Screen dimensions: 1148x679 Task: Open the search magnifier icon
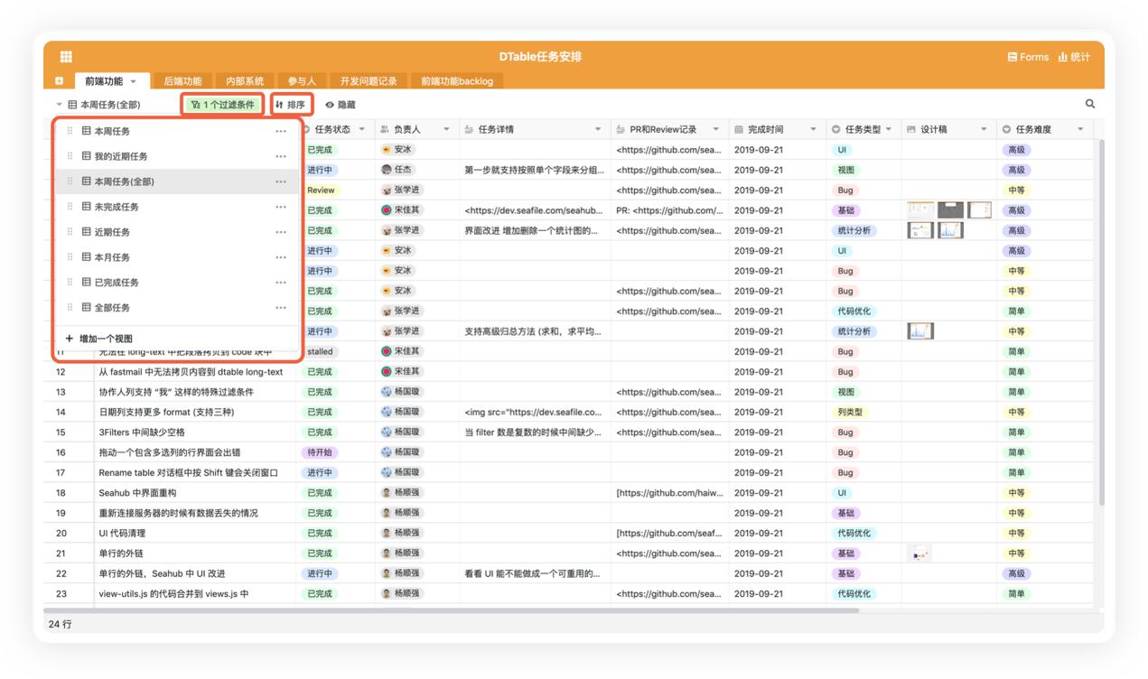pyautogui.click(x=1089, y=104)
